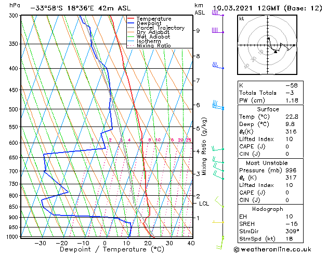Click the red Temperature legend line
The width and height of the screenshot is (327, 253).
132,19
